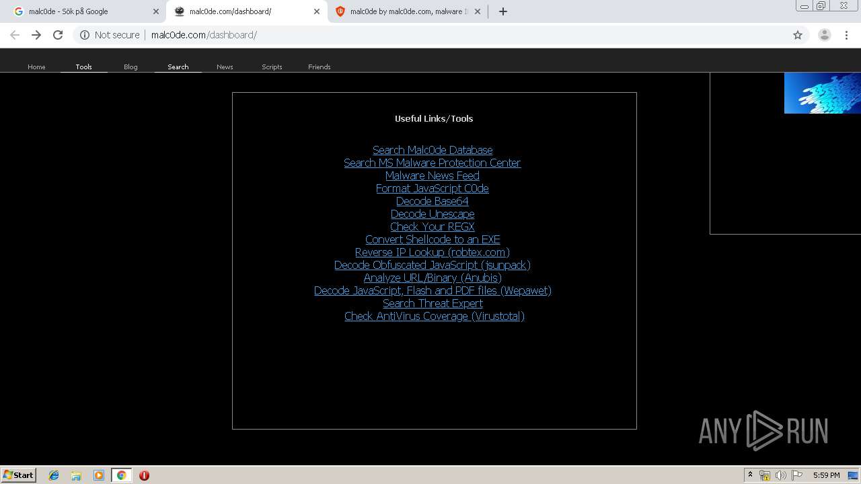The height and width of the screenshot is (484, 861).
Task: Open the Home navigation item
Action: point(36,67)
